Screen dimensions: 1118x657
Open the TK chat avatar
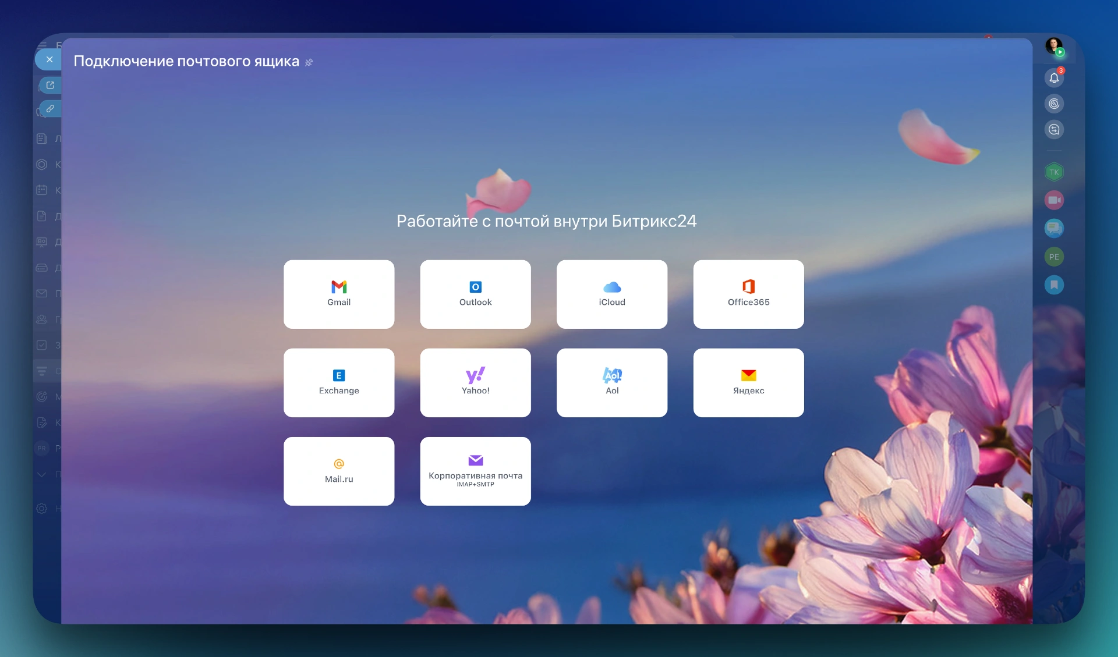[x=1054, y=172]
